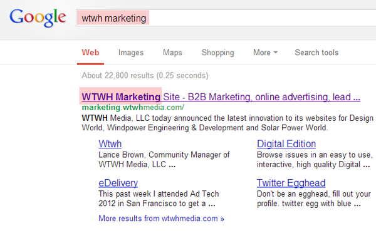Click the Lance Brown Community Manager snippet
376x238 pixels.
click(164, 160)
